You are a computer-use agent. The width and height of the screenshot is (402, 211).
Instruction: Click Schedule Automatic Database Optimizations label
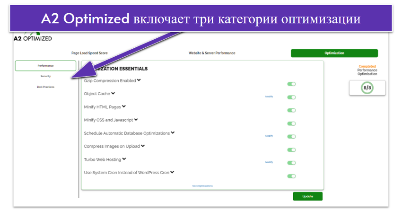(127, 133)
